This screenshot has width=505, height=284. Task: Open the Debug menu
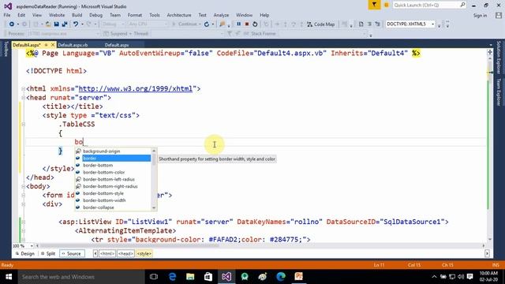95,15
